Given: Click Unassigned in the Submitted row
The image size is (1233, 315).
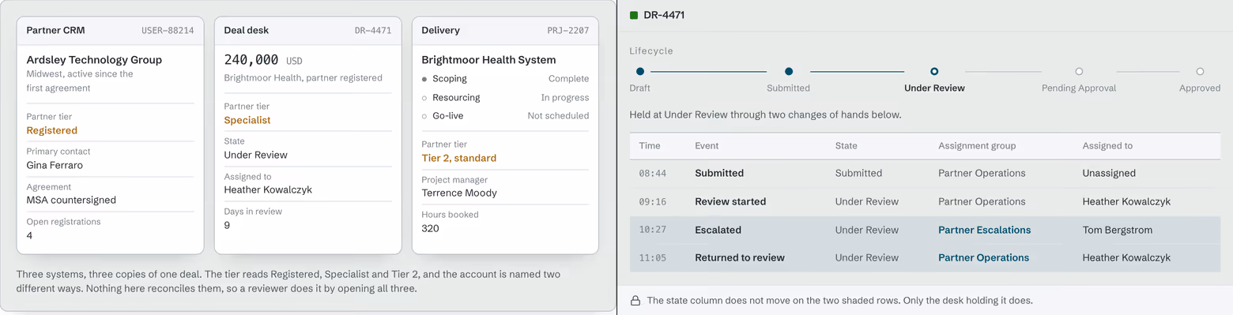Looking at the screenshot, I should [1109, 173].
